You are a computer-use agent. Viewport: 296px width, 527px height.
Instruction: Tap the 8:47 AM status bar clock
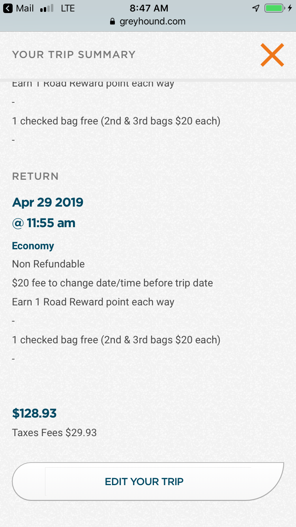click(149, 8)
